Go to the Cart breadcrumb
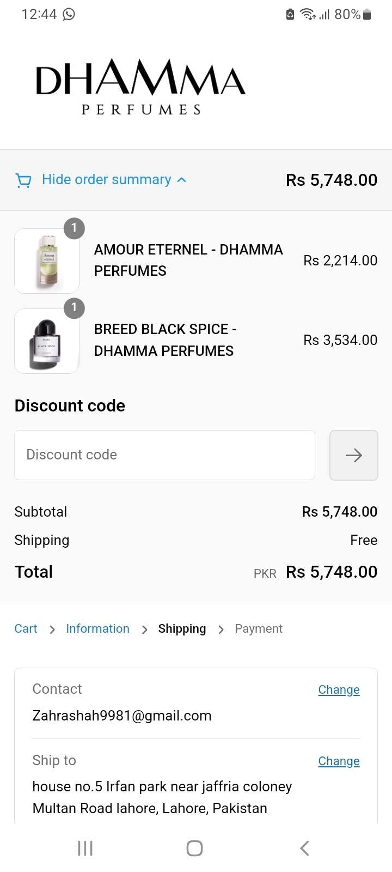The image size is (392, 872). 26,629
